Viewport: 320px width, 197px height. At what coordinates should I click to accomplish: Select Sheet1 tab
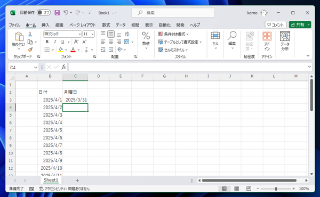pos(51,180)
